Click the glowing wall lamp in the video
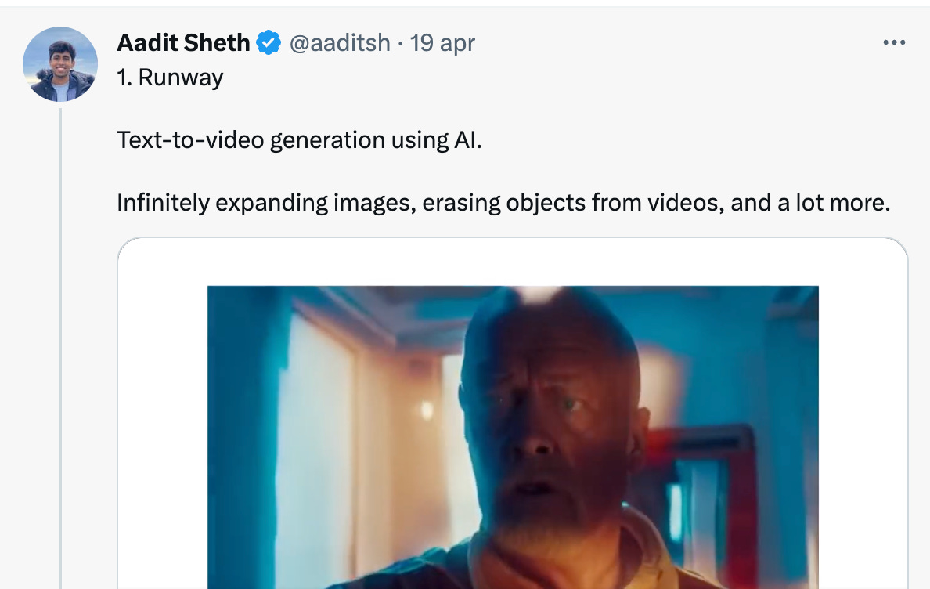Image resolution: width=930 pixels, height=589 pixels. tap(427, 410)
